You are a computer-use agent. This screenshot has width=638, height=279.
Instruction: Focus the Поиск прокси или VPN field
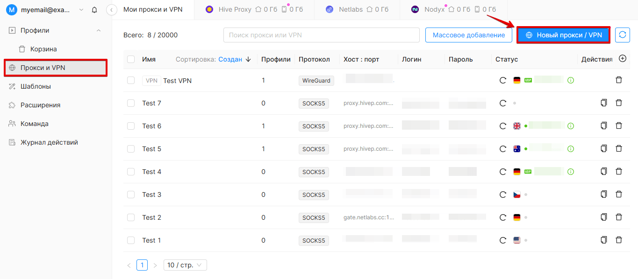point(321,35)
